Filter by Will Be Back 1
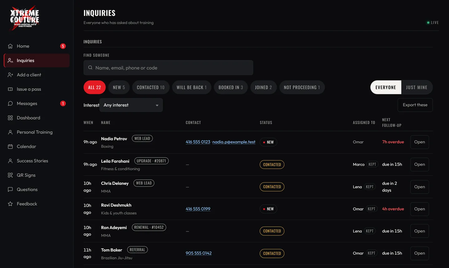 pyautogui.click(x=191, y=87)
